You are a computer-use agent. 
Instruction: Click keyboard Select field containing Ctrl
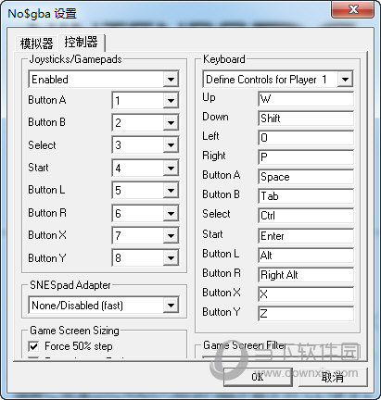(306, 216)
